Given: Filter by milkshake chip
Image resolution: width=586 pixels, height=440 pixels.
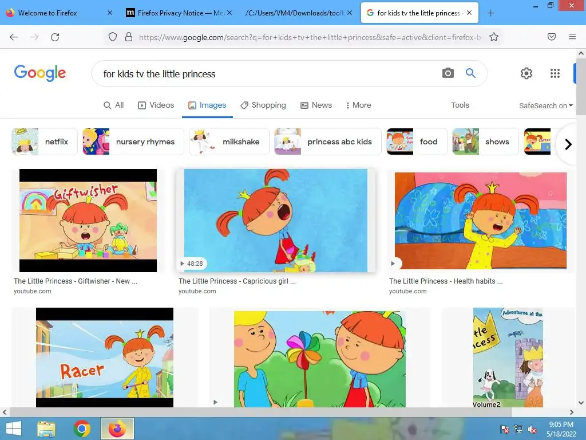Looking at the screenshot, I should tap(229, 142).
